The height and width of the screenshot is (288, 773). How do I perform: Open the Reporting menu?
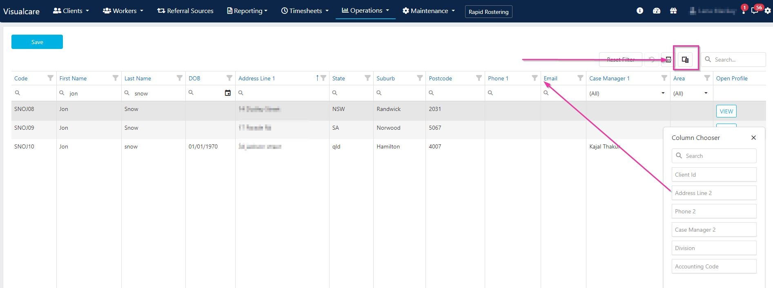247,11
